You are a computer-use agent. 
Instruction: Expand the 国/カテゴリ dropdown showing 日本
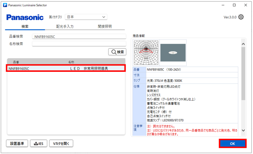(86, 17)
